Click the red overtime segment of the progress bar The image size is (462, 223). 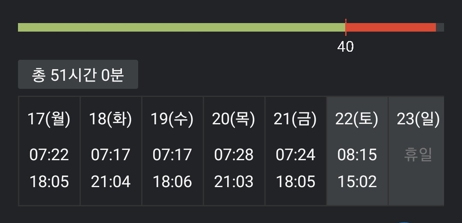pyautogui.click(x=391, y=27)
